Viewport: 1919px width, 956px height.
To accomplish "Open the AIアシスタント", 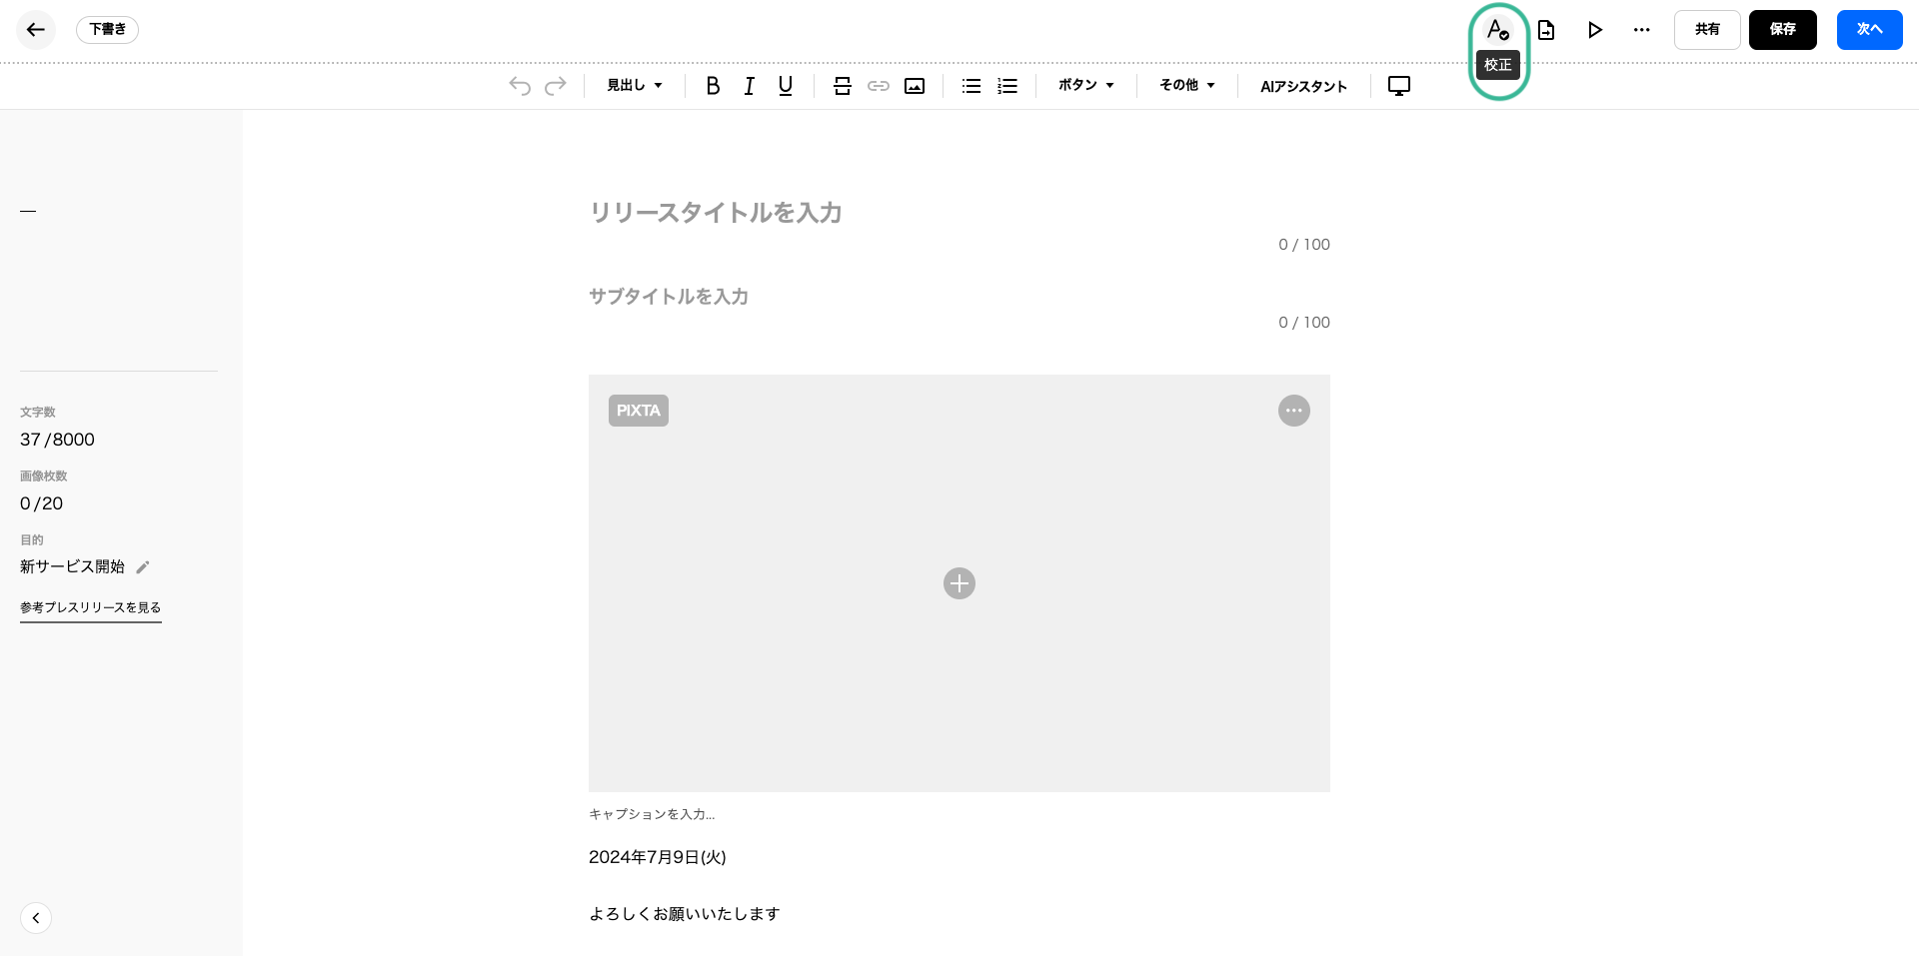I will (x=1303, y=87).
